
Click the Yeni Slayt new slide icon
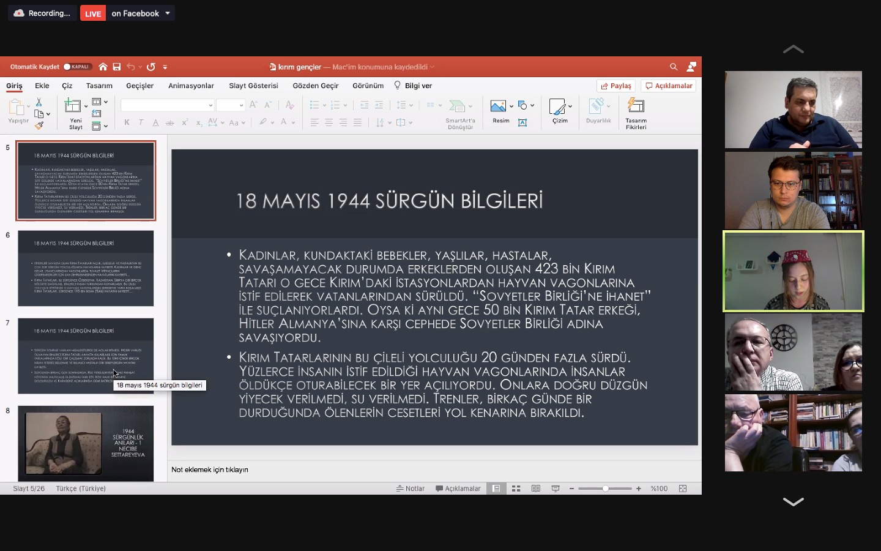coord(73,106)
